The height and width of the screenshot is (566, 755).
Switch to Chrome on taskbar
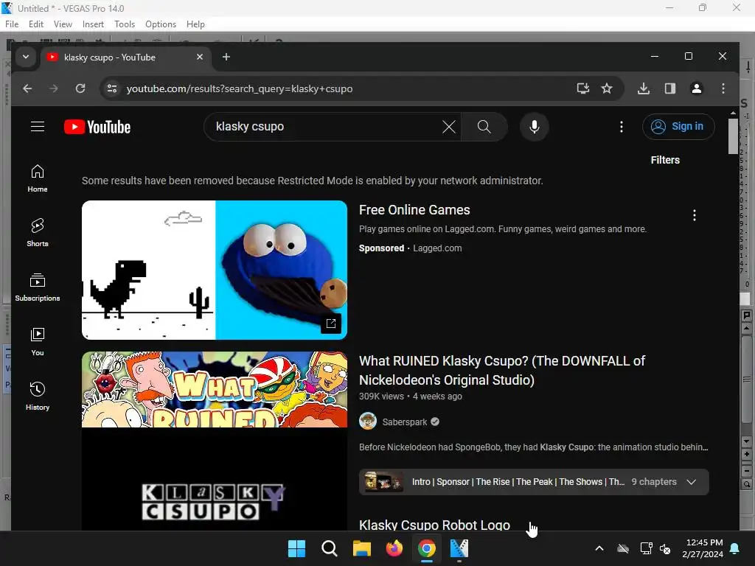pos(427,548)
